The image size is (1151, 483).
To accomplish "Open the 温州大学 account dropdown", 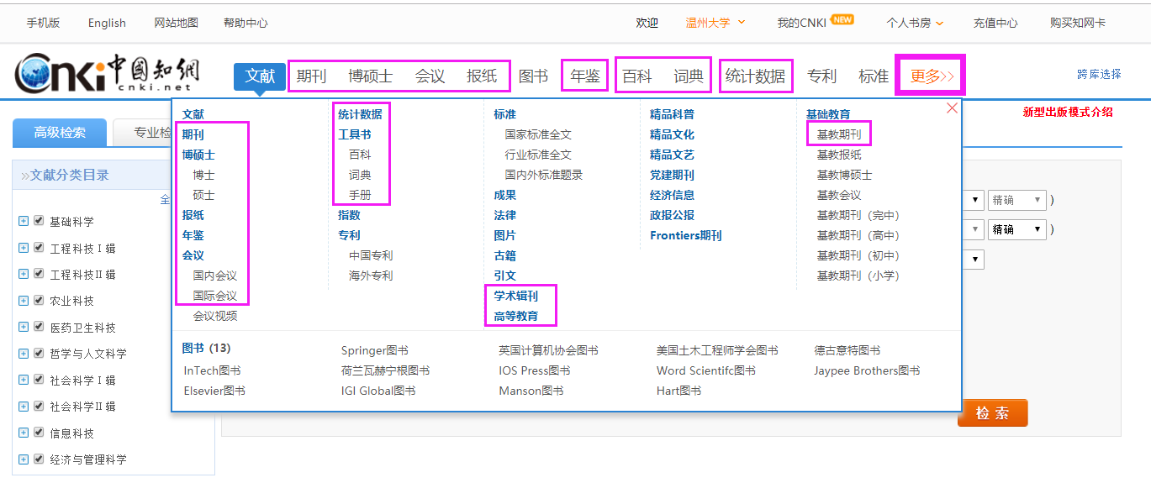I will [715, 23].
